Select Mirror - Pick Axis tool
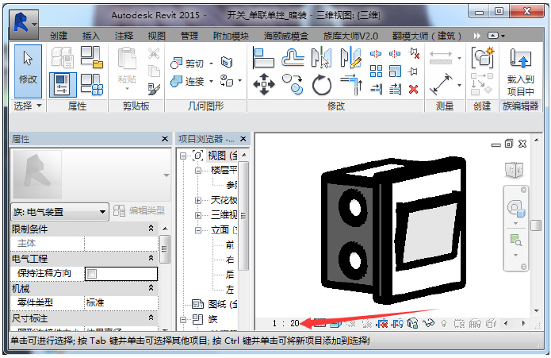This screenshot has height=358, width=551. 321,58
